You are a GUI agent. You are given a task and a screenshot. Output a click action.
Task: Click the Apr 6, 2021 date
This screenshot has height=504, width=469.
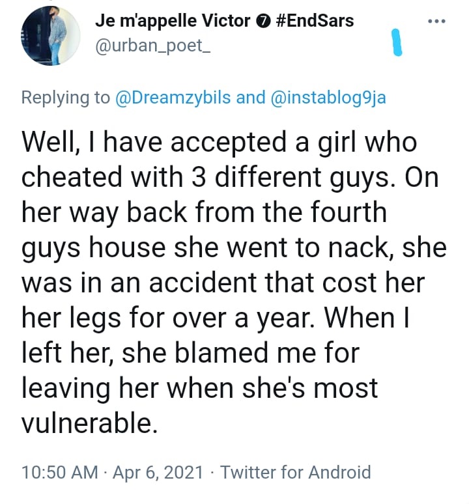pos(157,472)
